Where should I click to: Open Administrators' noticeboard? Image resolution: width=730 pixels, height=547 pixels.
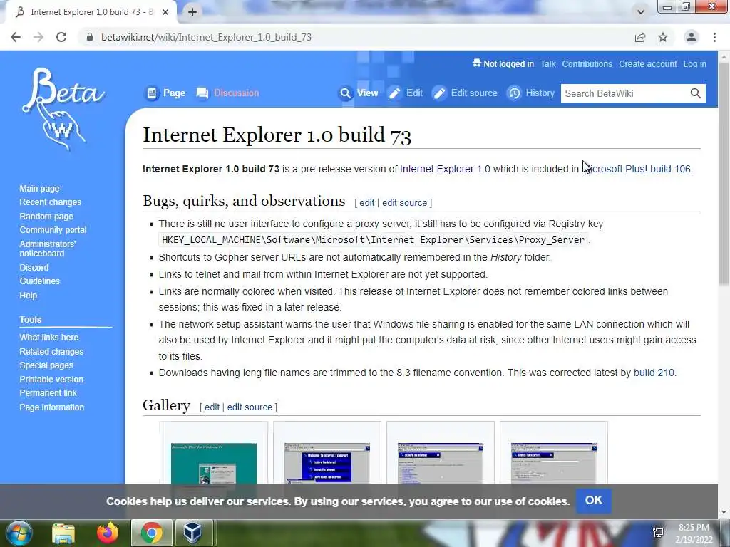coord(48,249)
